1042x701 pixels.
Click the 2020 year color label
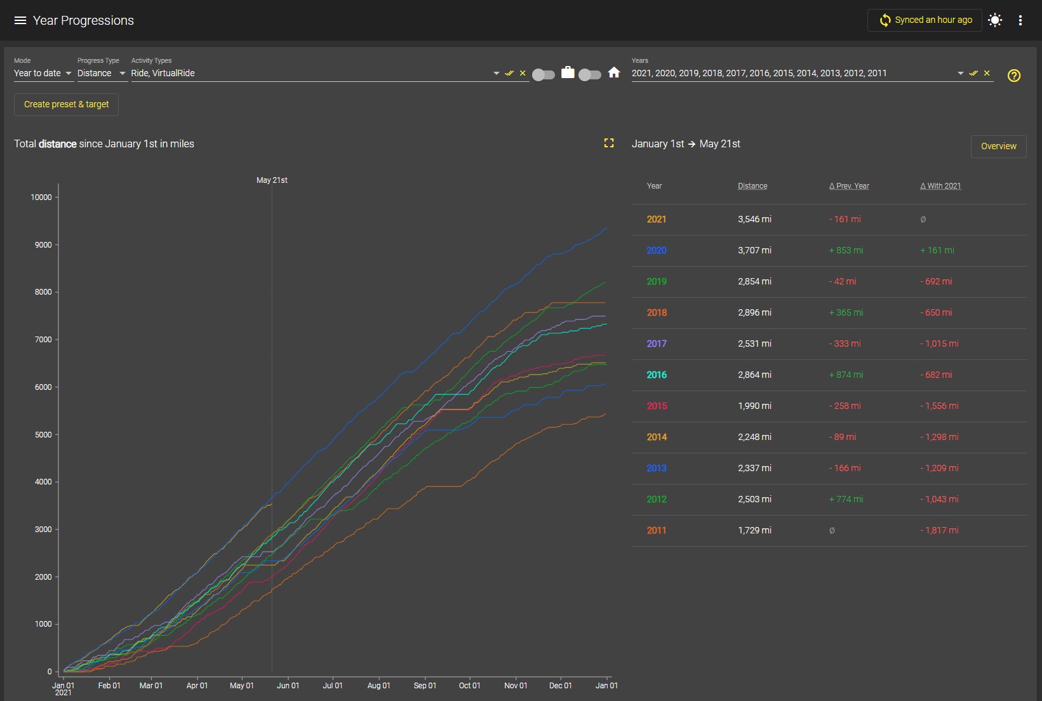(657, 250)
